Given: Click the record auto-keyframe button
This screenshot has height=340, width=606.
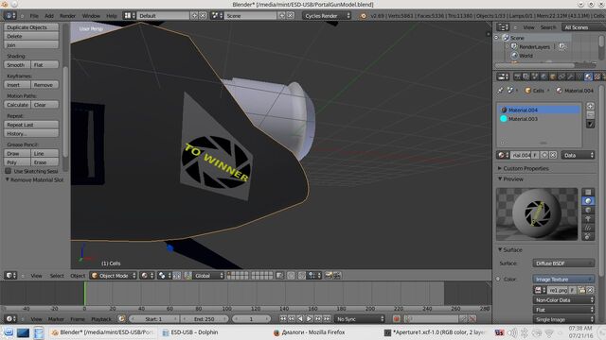Looking at the screenshot, I should 396,319.
